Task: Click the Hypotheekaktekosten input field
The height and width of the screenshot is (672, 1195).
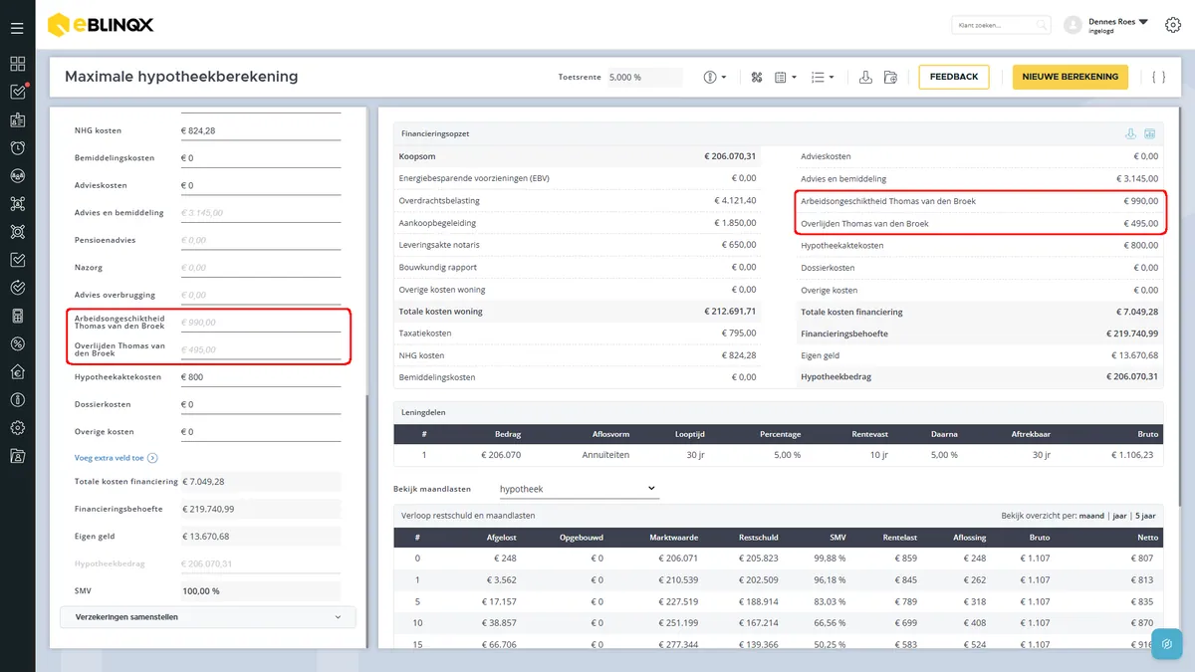Action: click(x=260, y=377)
